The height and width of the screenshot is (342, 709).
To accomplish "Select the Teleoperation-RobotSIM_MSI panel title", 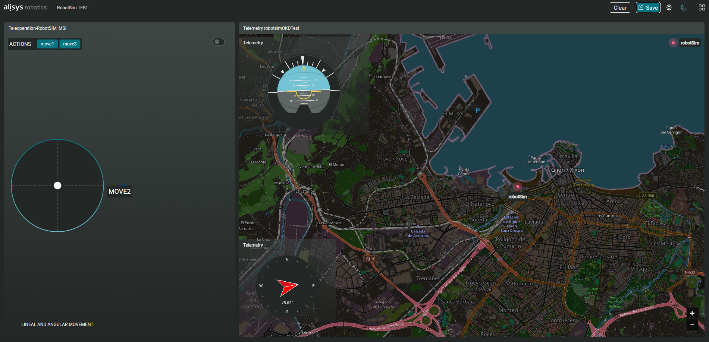I will (37, 28).
